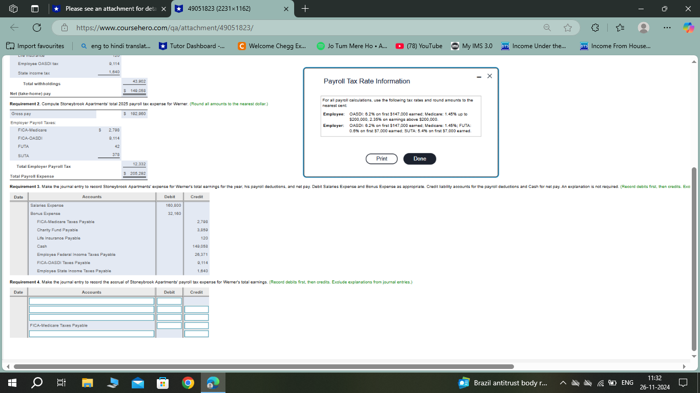Screen dimensions: 700x393
Task: Click Print in Payroll Tax Rate dialog
Action: pos(382,159)
